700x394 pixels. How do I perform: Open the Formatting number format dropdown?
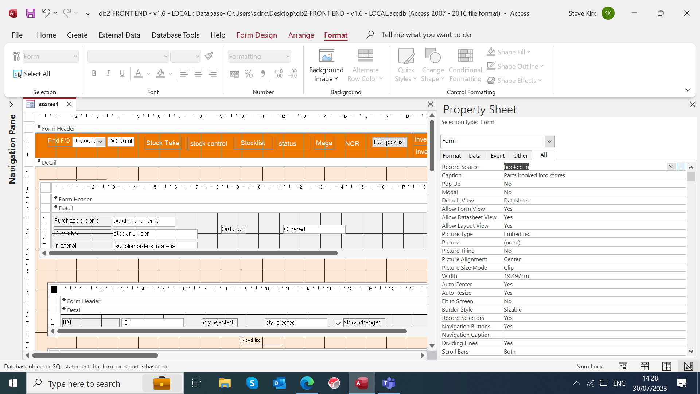click(288, 56)
